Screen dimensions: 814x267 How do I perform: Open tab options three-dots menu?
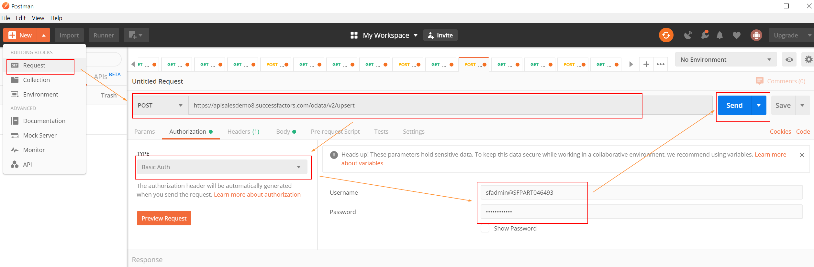coord(661,64)
